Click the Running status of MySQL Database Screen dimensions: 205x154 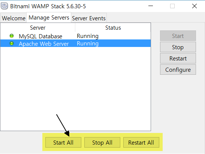tap(88, 36)
